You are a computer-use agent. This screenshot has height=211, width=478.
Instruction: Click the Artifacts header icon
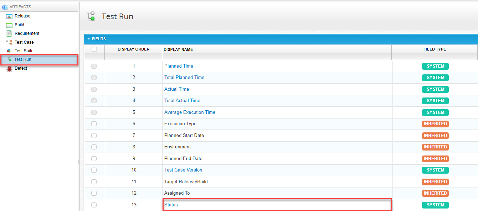(x=5, y=7)
